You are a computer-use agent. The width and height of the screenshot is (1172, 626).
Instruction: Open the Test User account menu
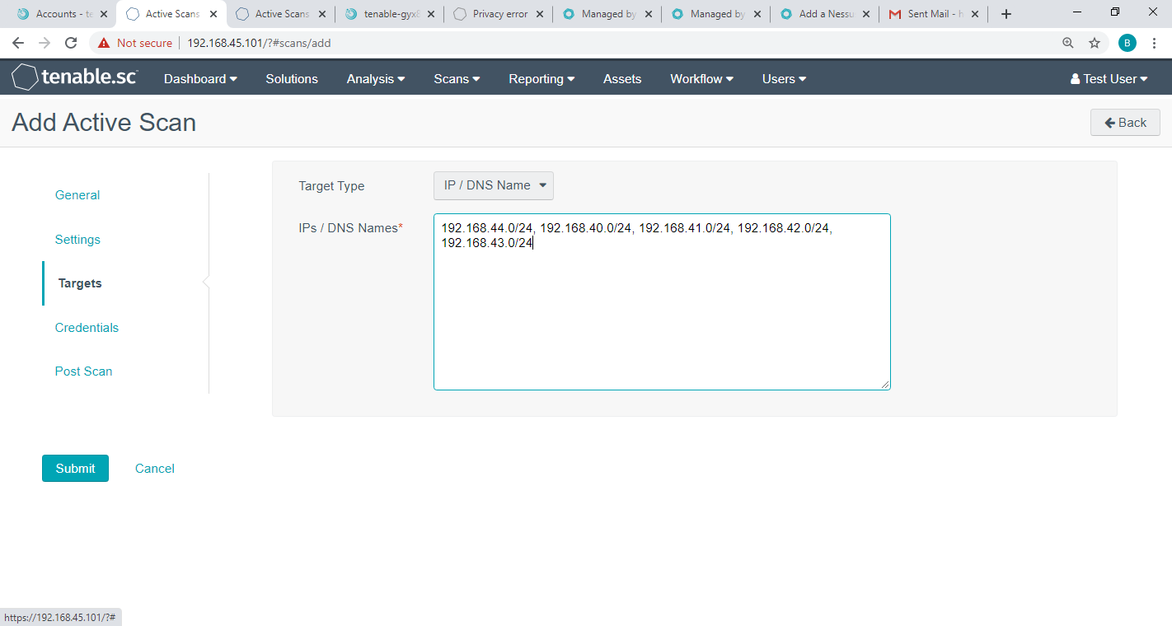tap(1109, 79)
